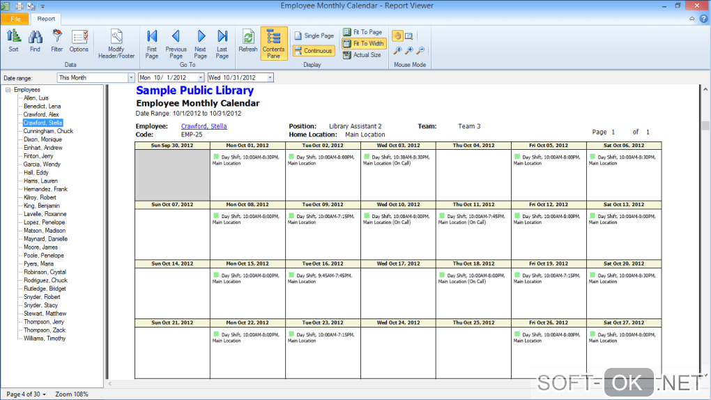Click the Fri Oct 19 Day Shift entry
711x400 pixels.
tap(547, 279)
